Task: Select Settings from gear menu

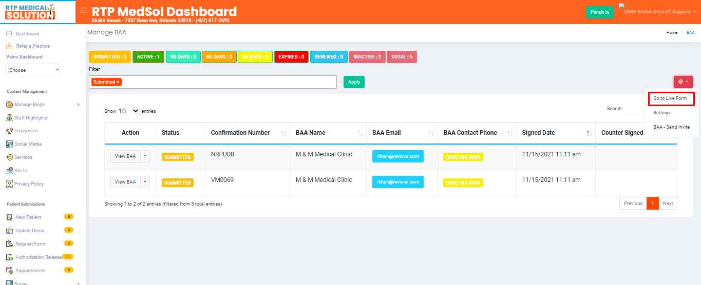Action: pyautogui.click(x=662, y=113)
